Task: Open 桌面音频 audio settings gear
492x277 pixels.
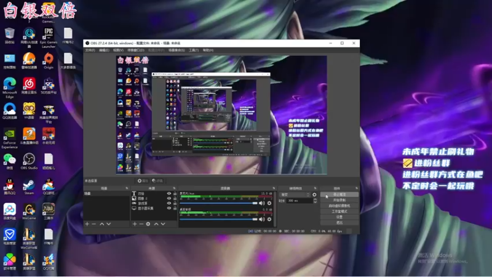Action: pos(269,219)
